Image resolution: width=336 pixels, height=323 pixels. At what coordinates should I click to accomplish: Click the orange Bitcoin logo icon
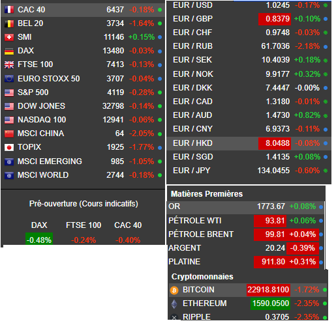tap(174, 290)
